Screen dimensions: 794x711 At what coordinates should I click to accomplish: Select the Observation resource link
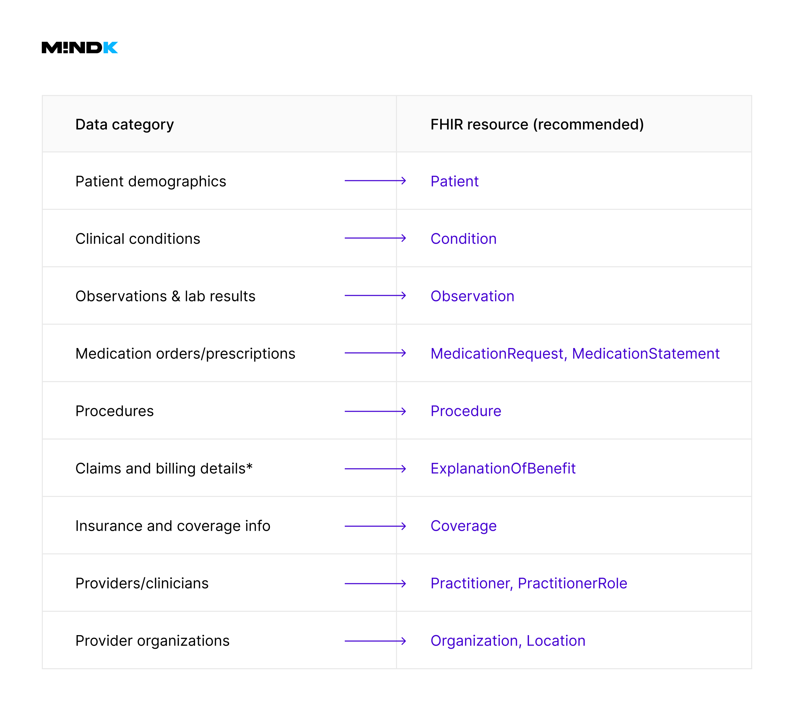click(x=472, y=296)
